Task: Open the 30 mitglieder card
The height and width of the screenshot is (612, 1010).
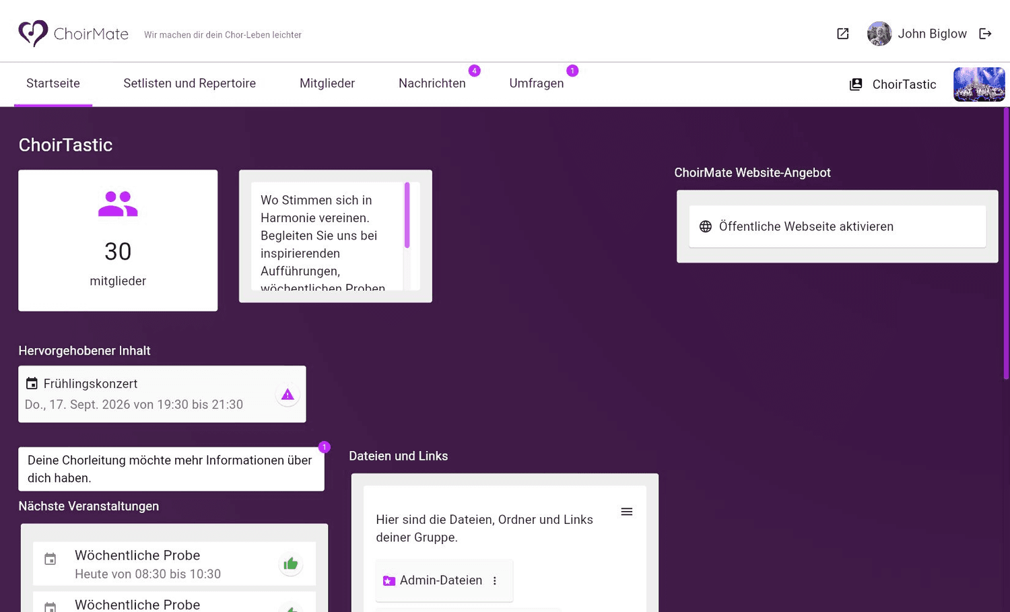Action: tap(118, 240)
